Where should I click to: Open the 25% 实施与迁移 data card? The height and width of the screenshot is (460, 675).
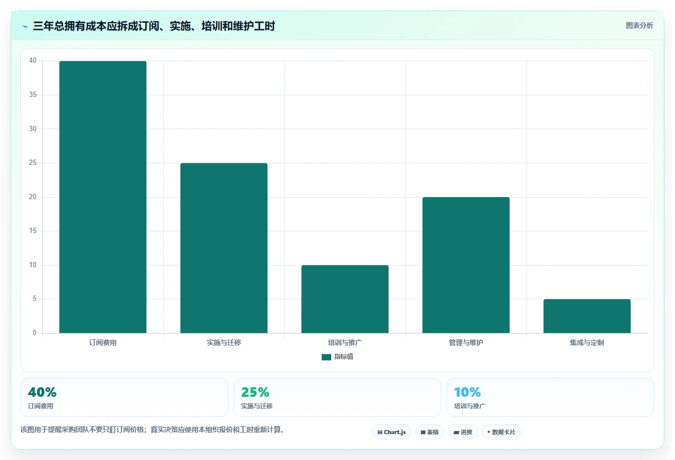pyautogui.click(x=337, y=397)
